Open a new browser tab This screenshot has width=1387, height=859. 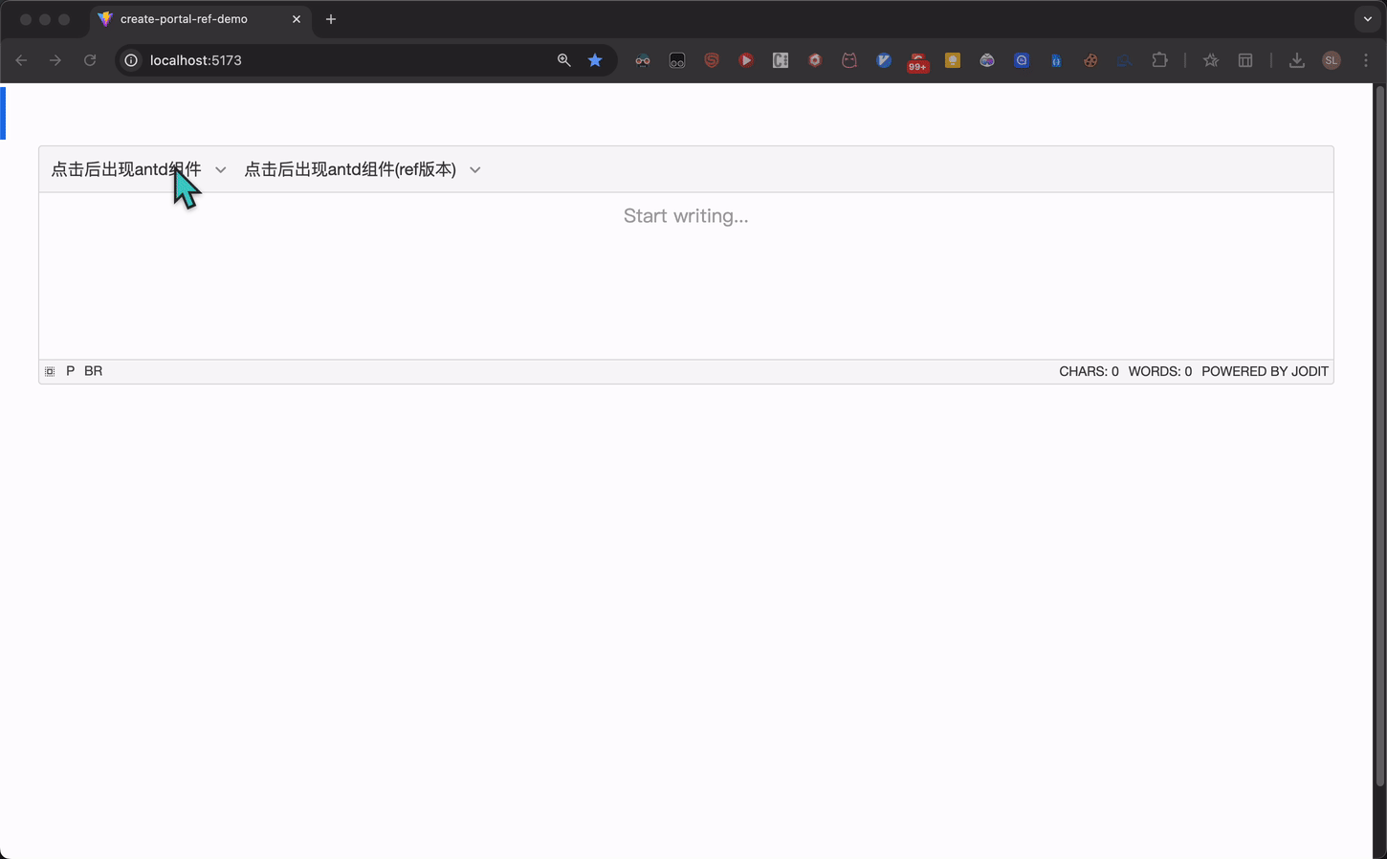click(x=331, y=19)
